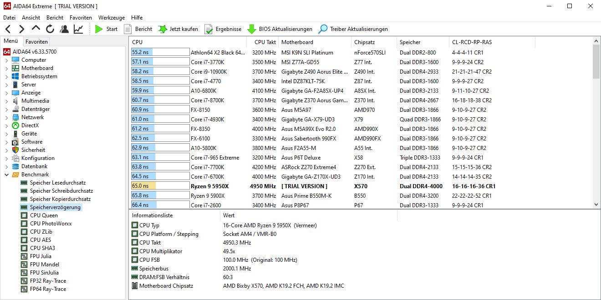Expand the Betriebssystem tree node
Viewport: 601px width, 300px height.
tap(6, 76)
